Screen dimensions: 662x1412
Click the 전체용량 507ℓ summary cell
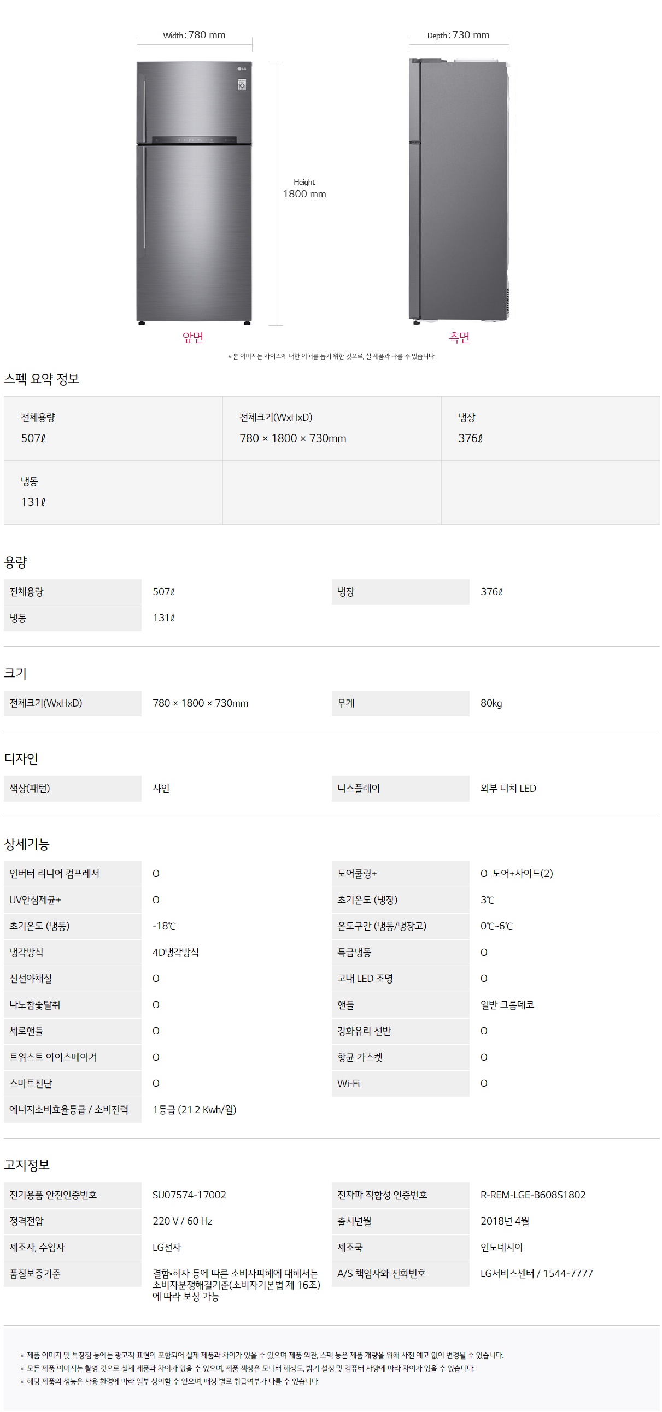click(113, 428)
